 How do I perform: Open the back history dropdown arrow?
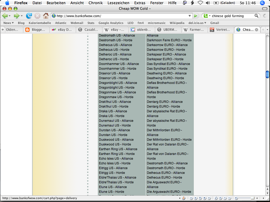[x=10, y=16]
